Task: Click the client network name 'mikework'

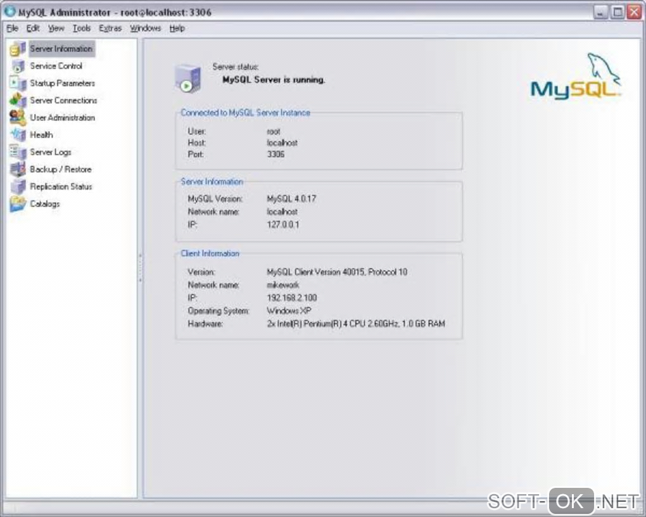Action: 282,285
